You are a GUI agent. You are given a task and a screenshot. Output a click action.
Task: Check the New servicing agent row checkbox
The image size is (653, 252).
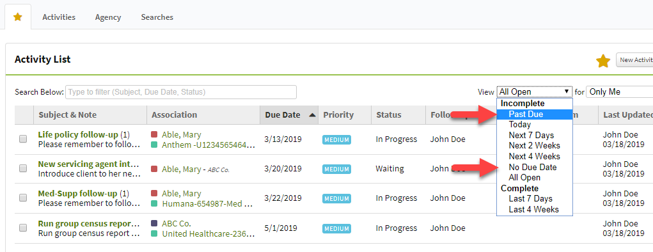(23, 168)
